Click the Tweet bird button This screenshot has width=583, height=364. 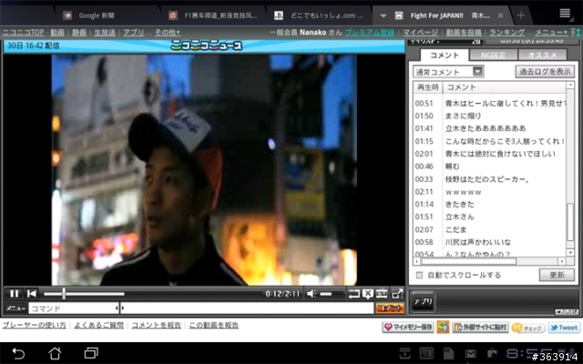[x=564, y=328]
